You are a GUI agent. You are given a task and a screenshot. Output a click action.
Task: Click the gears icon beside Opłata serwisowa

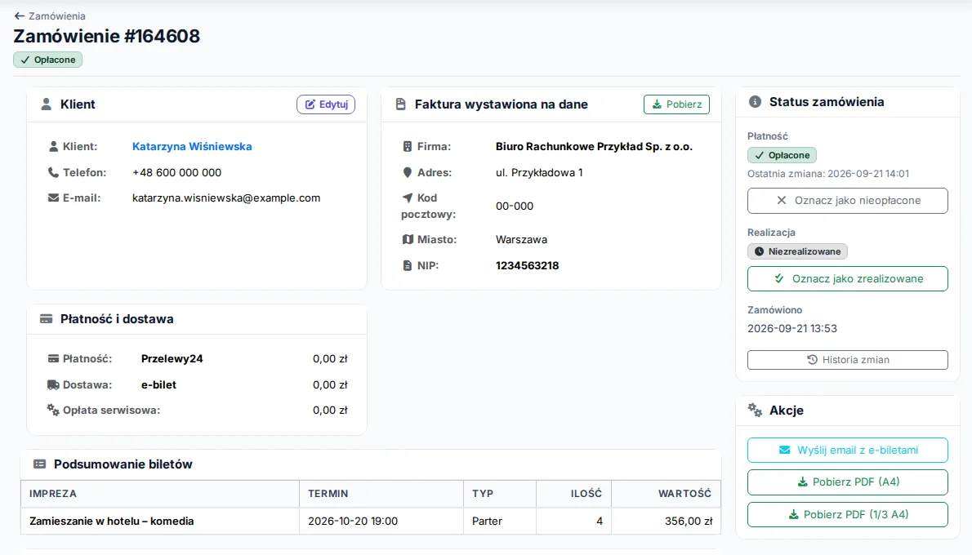coord(53,410)
